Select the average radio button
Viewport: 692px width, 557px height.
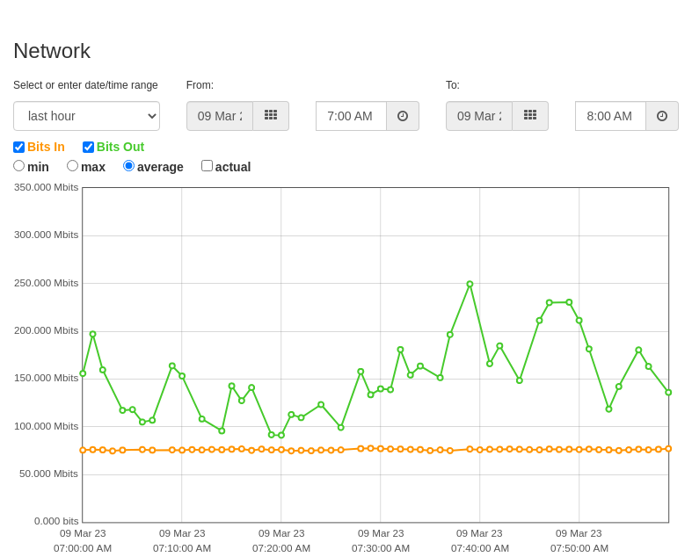tap(128, 166)
